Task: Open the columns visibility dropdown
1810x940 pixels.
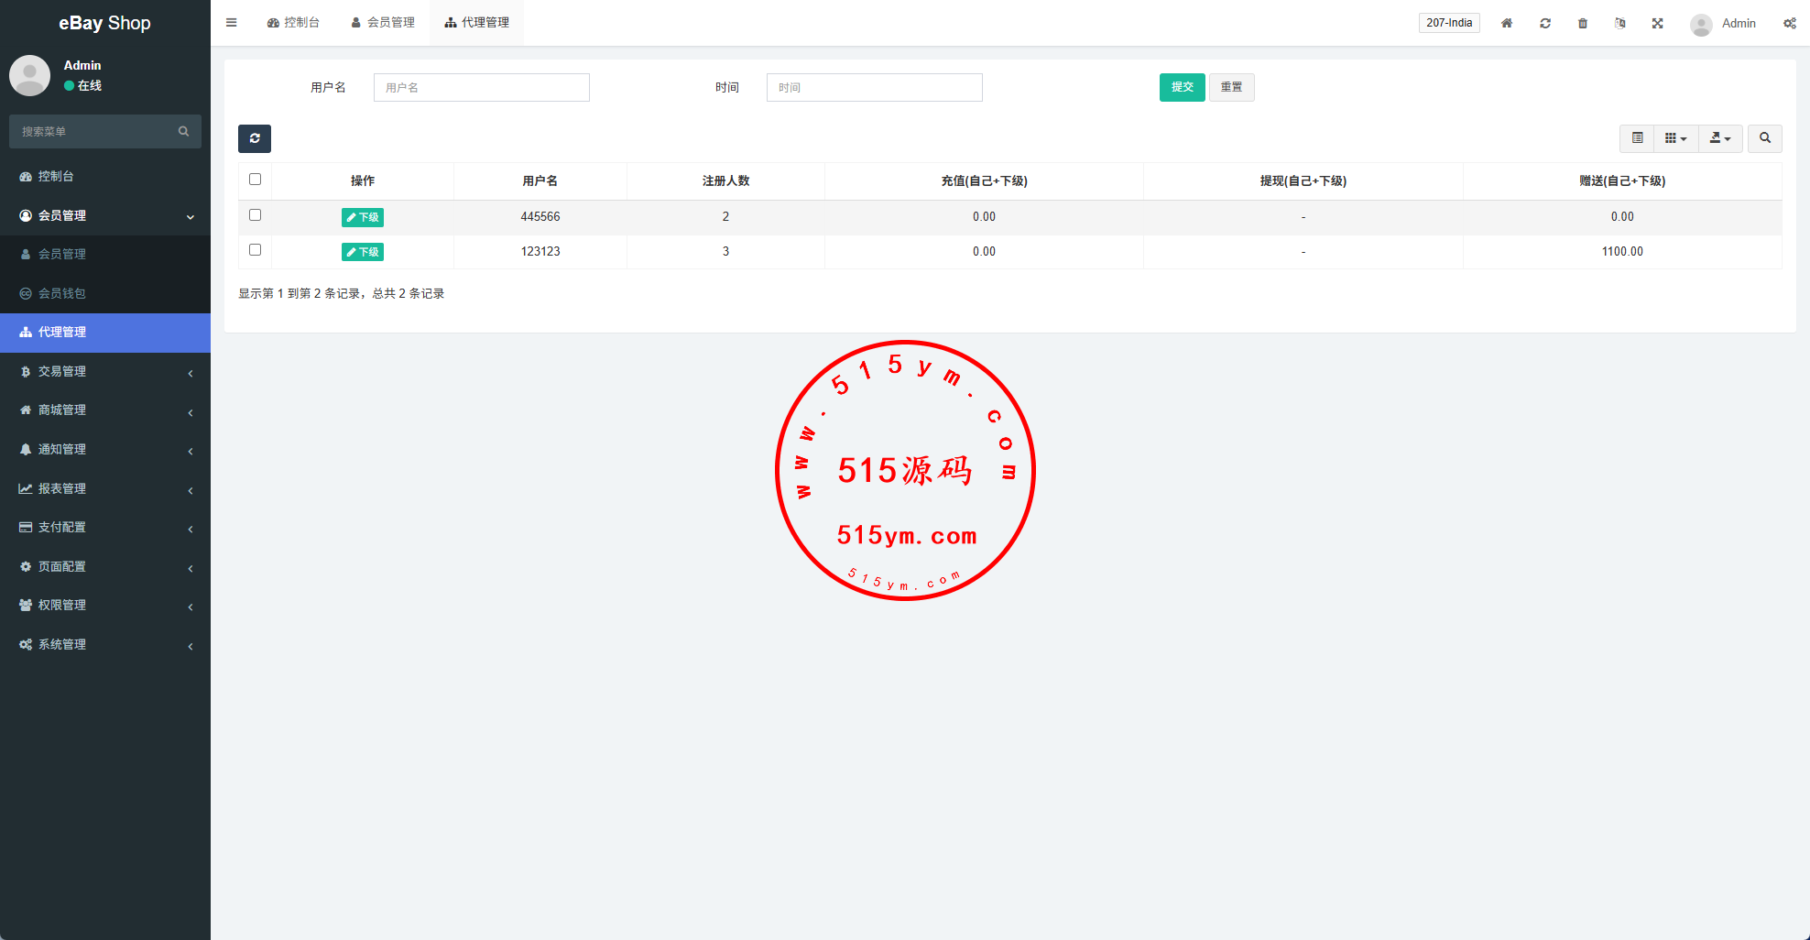Action: [x=1675, y=138]
